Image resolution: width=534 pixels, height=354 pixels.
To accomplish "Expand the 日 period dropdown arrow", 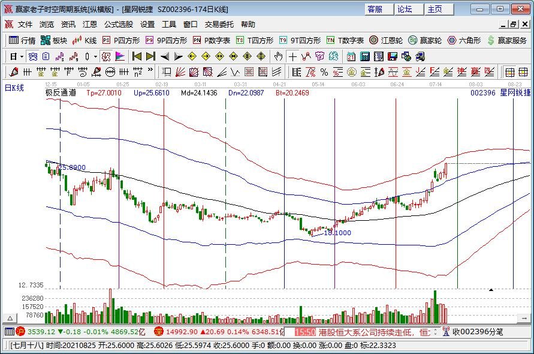I will (x=22, y=56).
